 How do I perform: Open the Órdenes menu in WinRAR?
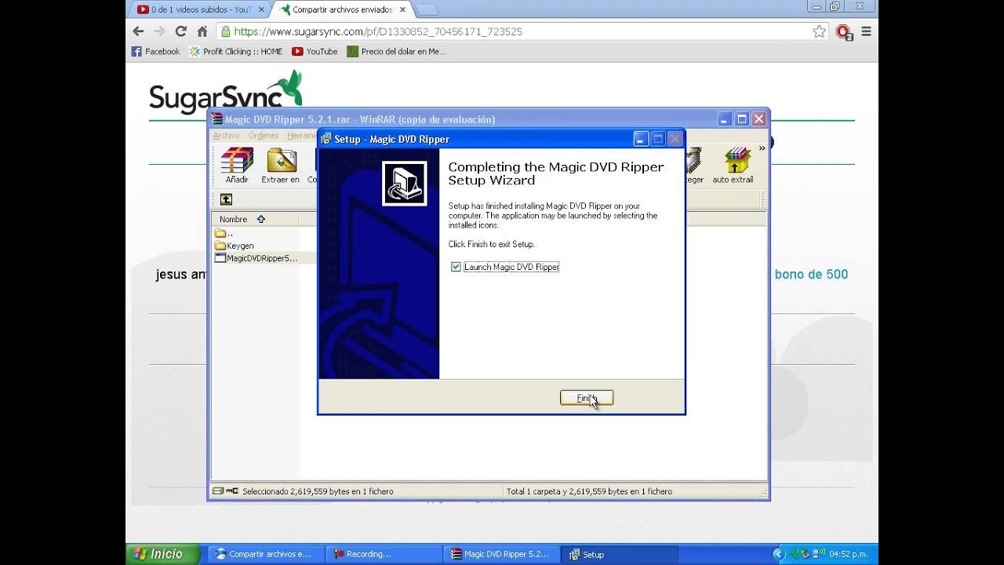(x=264, y=136)
